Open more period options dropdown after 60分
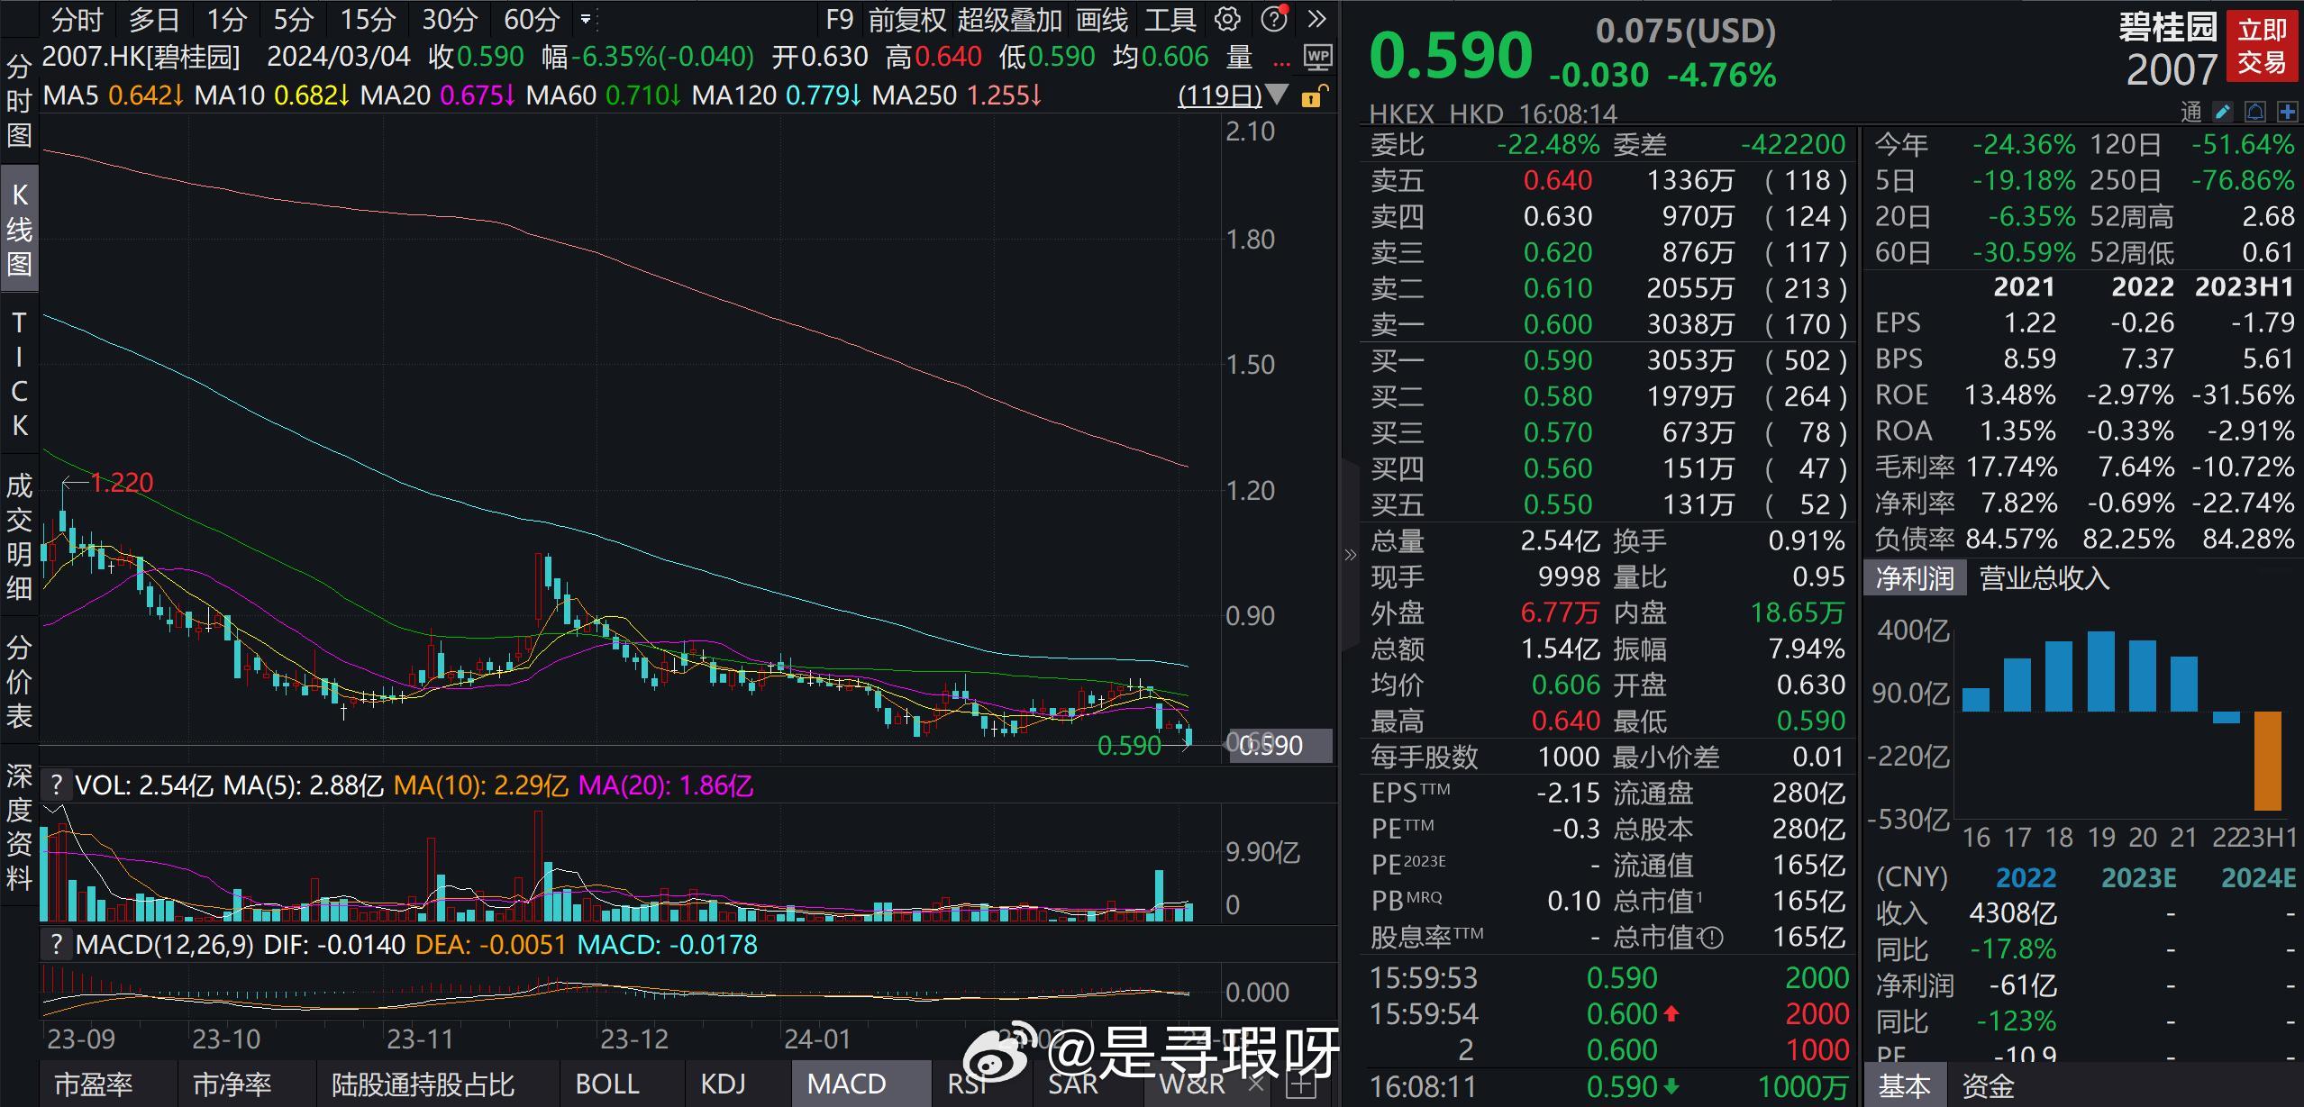 tap(586, 19)
